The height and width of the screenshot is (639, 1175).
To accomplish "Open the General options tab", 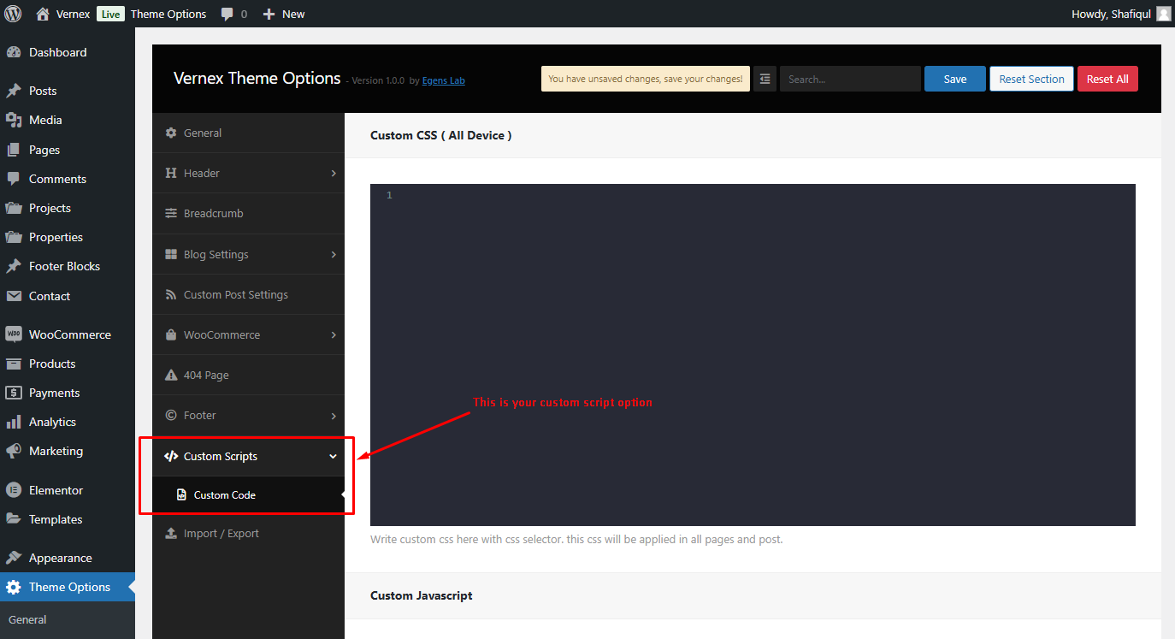I will 248,133.
